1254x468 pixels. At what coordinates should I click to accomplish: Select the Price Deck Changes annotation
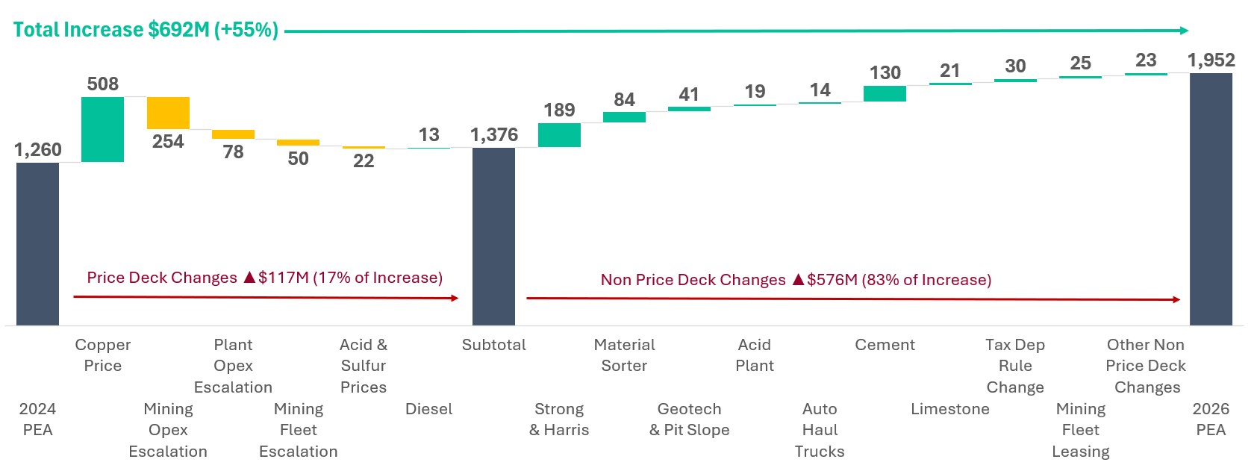tap(264, 278)
